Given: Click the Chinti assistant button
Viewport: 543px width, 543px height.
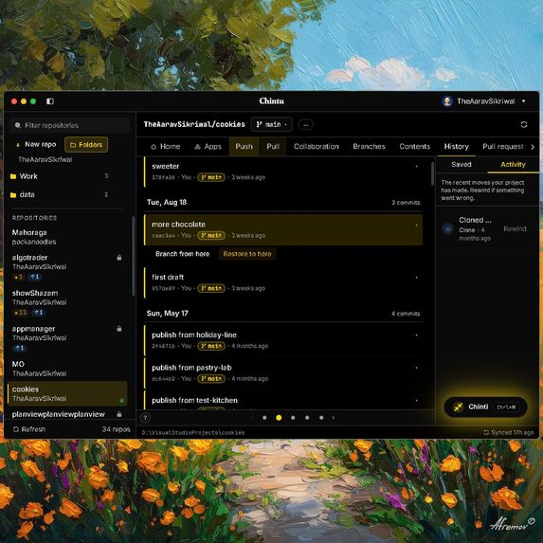Looking at the screenshot, I should [x=485, y=407].
